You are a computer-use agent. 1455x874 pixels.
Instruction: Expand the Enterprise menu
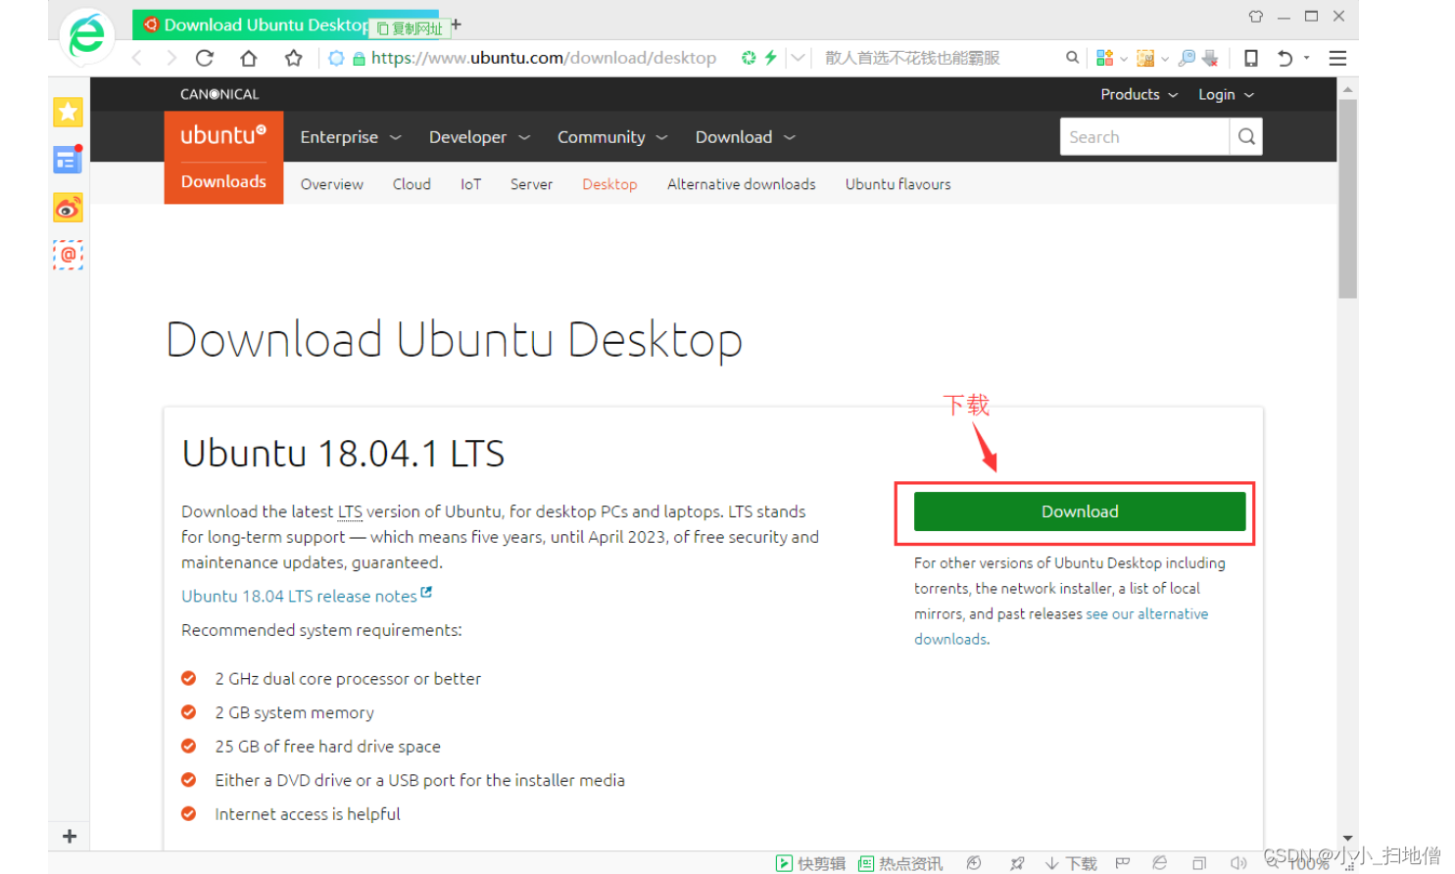coord(351,137)
